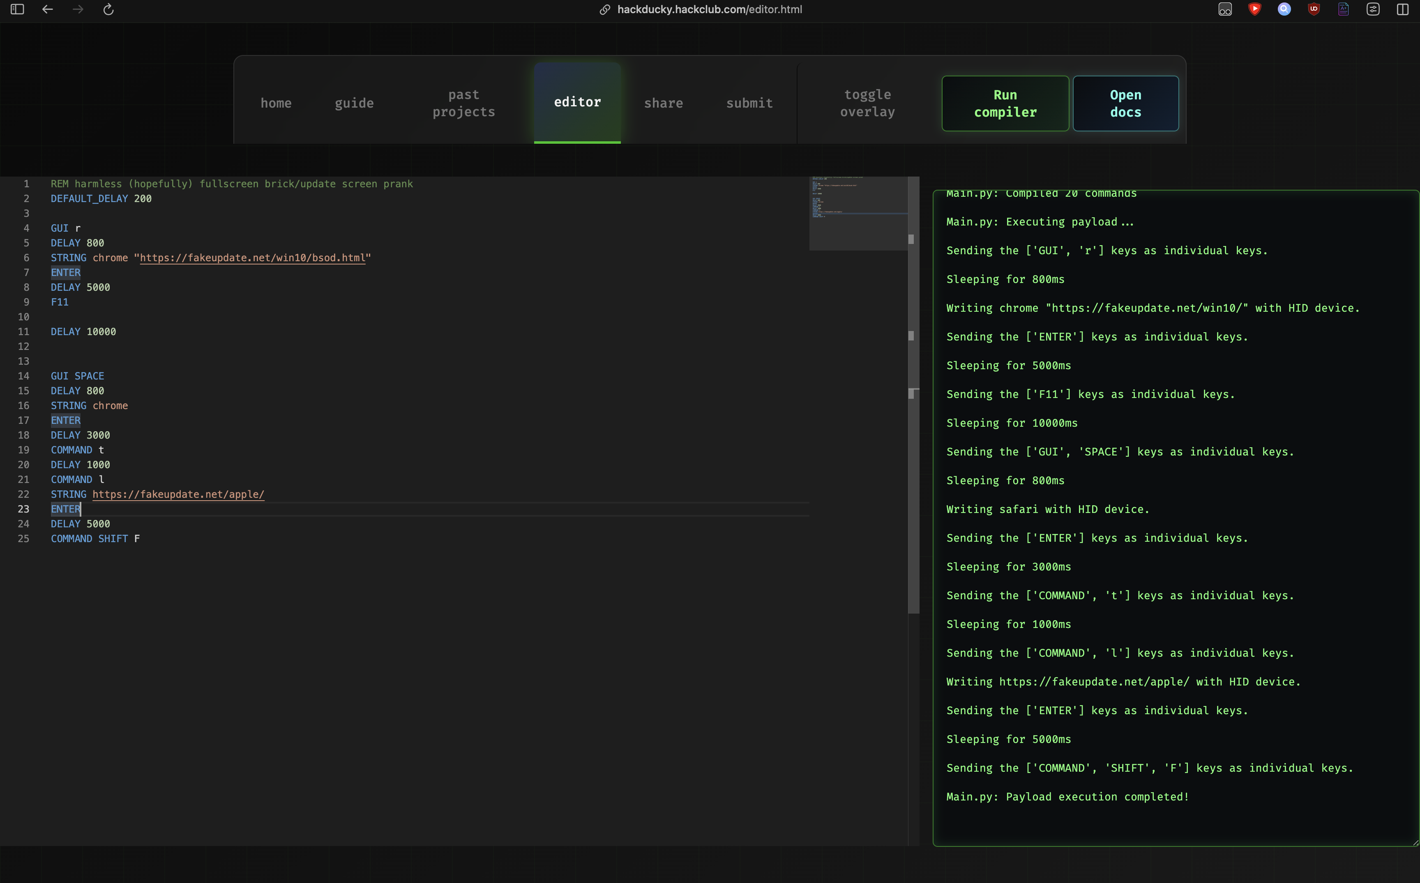
Task: Open the magnifier search extension icon
Action: coord(1284,9)
